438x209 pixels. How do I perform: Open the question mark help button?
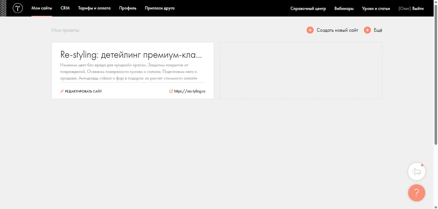click(417, 193)
